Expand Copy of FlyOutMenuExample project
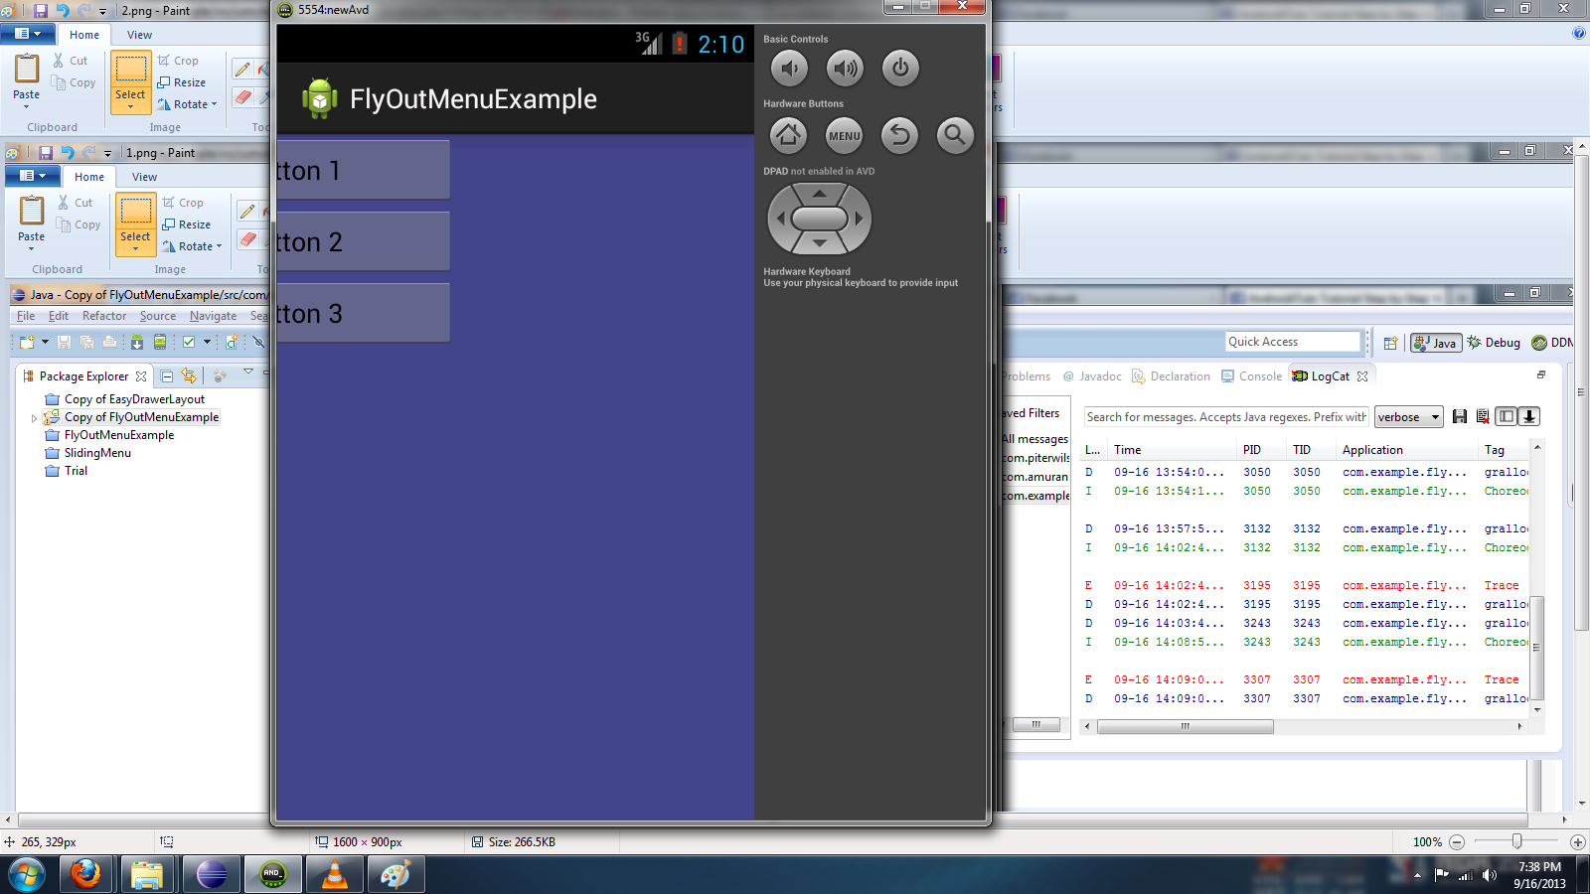 34,418
